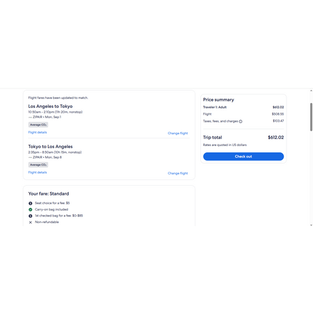Viewport: 313px width, 313px height.
Task: Click the scroll up arrow at the top of the scrollbar
Action: coord(311,91)
